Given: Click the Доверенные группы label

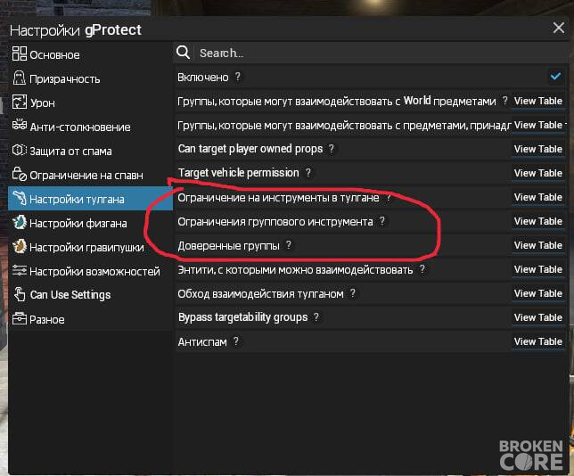Looking at the screenshot, I should tap(228, 246).
